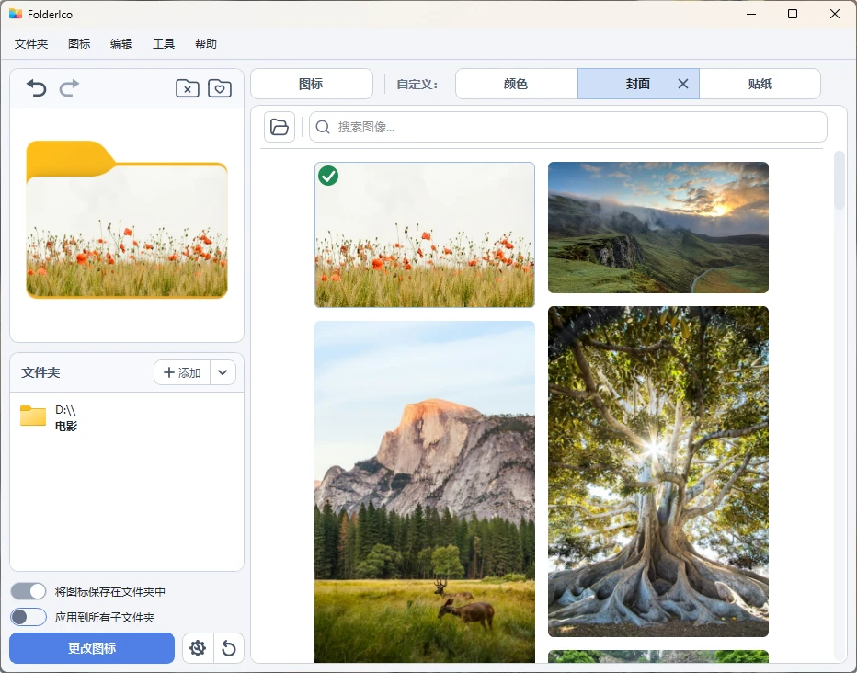The width and height of the screenshot is (857, 673).
Task: Open the 图标 menu in menu bar
Action: click(79, 44)
